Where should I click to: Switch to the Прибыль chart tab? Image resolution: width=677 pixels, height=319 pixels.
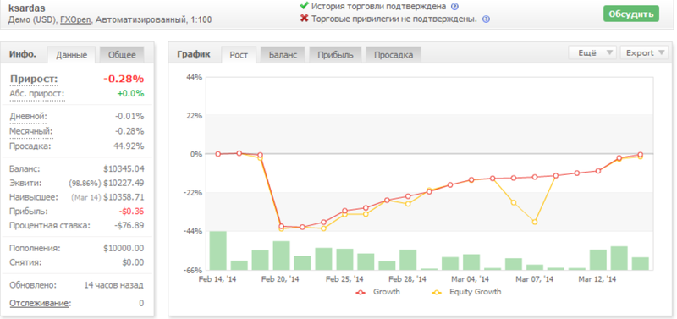click(x=335, y=55)
